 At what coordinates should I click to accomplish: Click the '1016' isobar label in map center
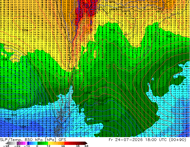(87, 93)
